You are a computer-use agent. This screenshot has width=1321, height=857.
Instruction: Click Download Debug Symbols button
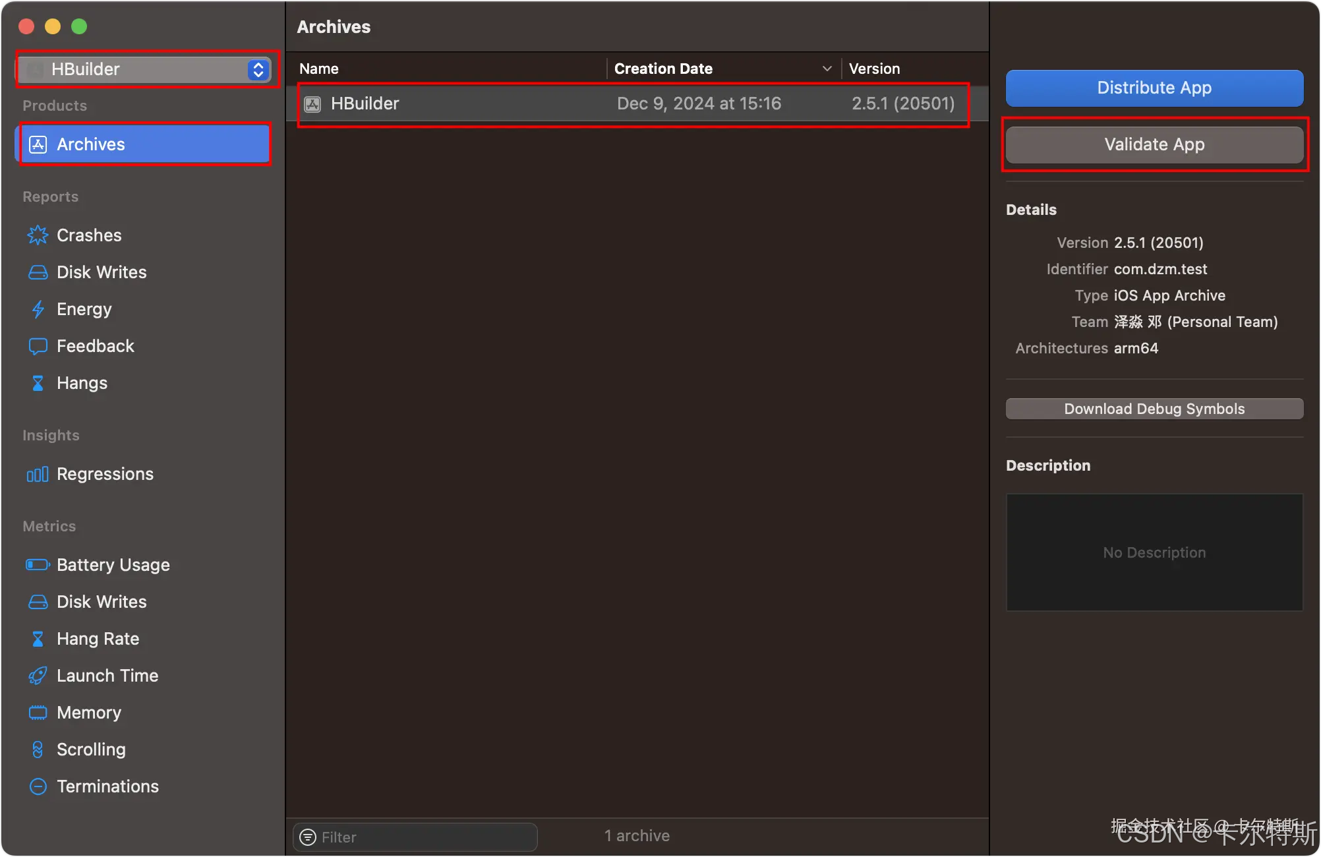[1154, 409]
